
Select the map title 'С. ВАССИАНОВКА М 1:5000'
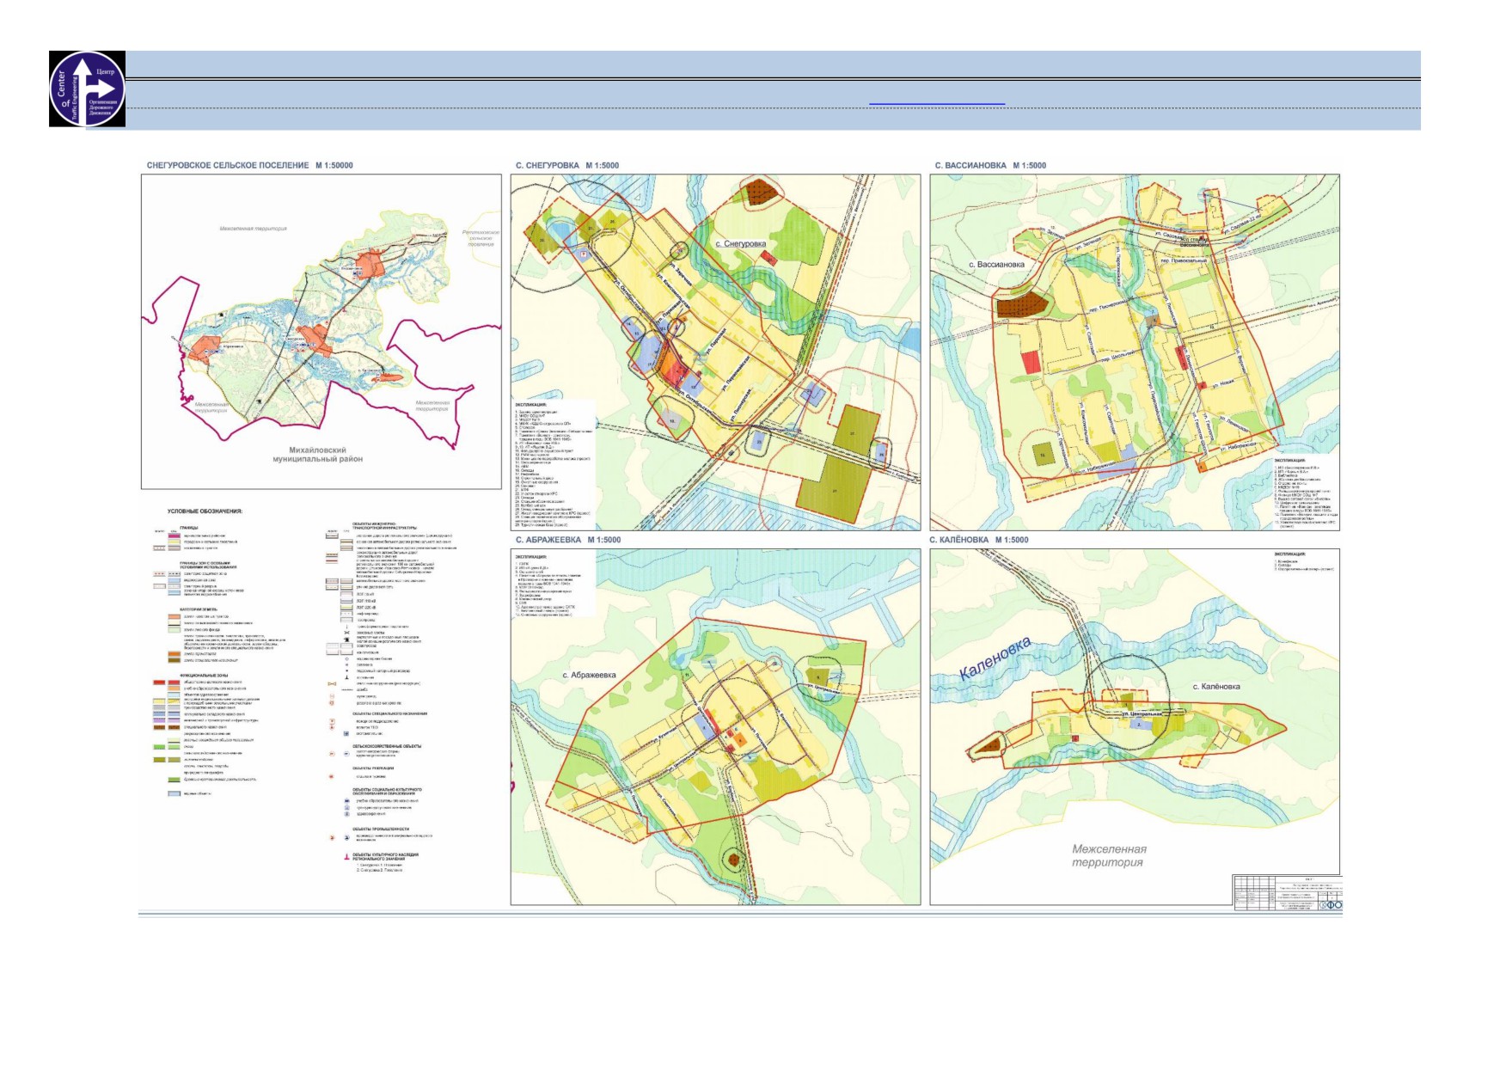990,166
